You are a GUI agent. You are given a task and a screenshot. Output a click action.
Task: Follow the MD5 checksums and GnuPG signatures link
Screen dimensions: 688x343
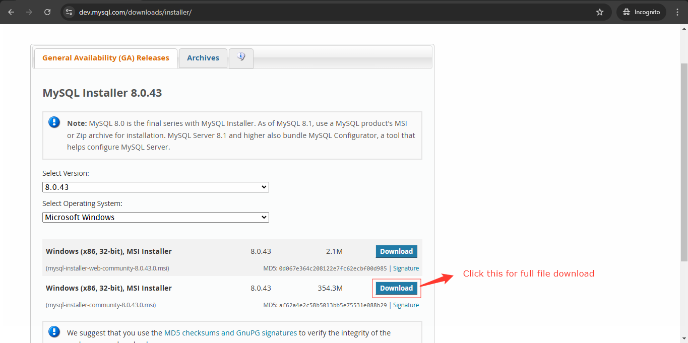(x=230, y=333)
